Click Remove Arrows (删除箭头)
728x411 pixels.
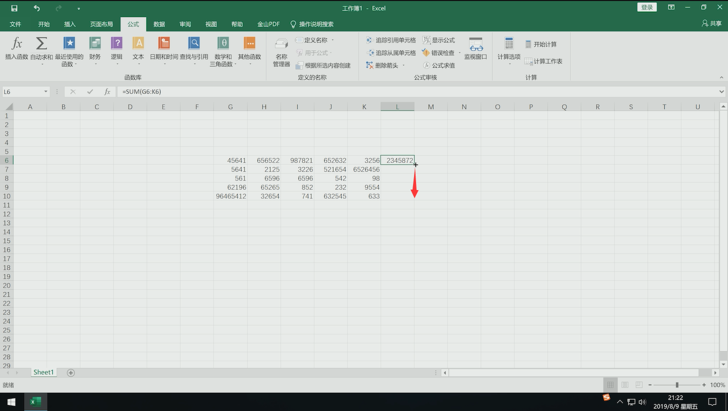click(x=382, y=65)
